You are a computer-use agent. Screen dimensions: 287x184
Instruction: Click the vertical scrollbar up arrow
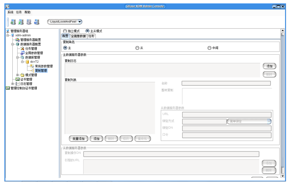pos(283,30)
